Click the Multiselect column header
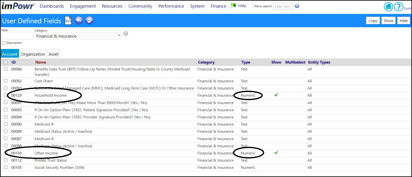The image size is (412, 177). click(x=296, y=62)
